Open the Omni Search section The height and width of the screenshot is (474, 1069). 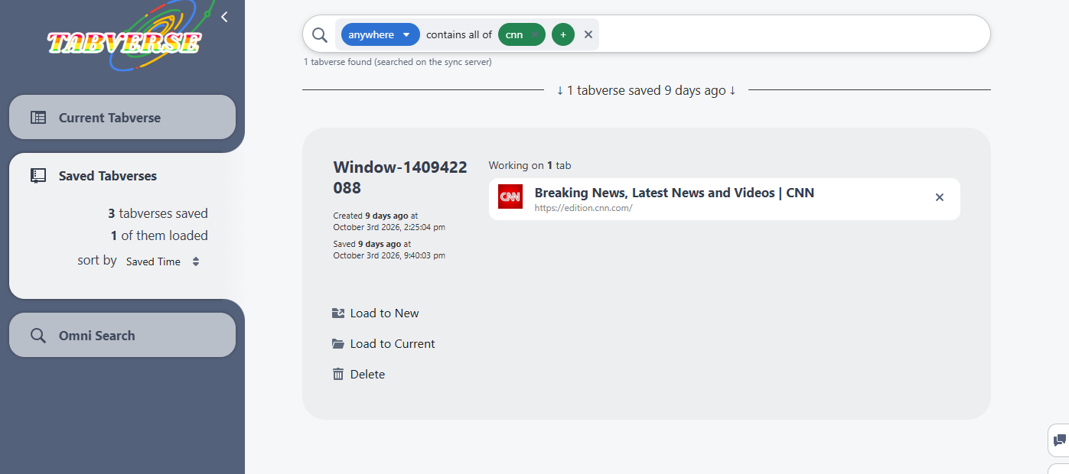(x=122, y=336)
